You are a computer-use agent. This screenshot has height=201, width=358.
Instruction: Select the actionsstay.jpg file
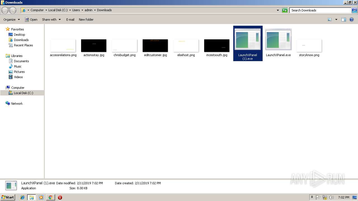(x=94, y=48)
